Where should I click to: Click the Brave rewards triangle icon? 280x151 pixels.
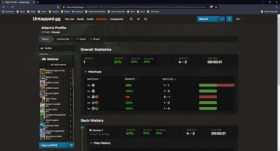tap(216, 7)
